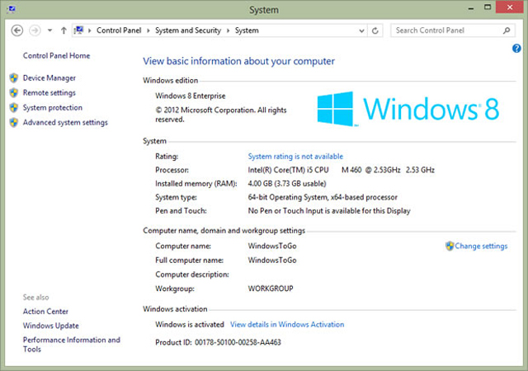Click the Product ID 00178-50100-00258-AA463

pos(218,342)
